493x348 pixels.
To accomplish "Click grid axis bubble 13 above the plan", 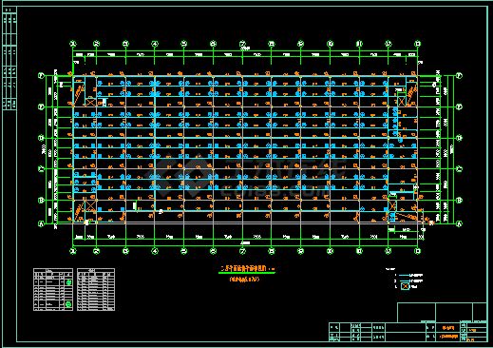I will point(418,44).
